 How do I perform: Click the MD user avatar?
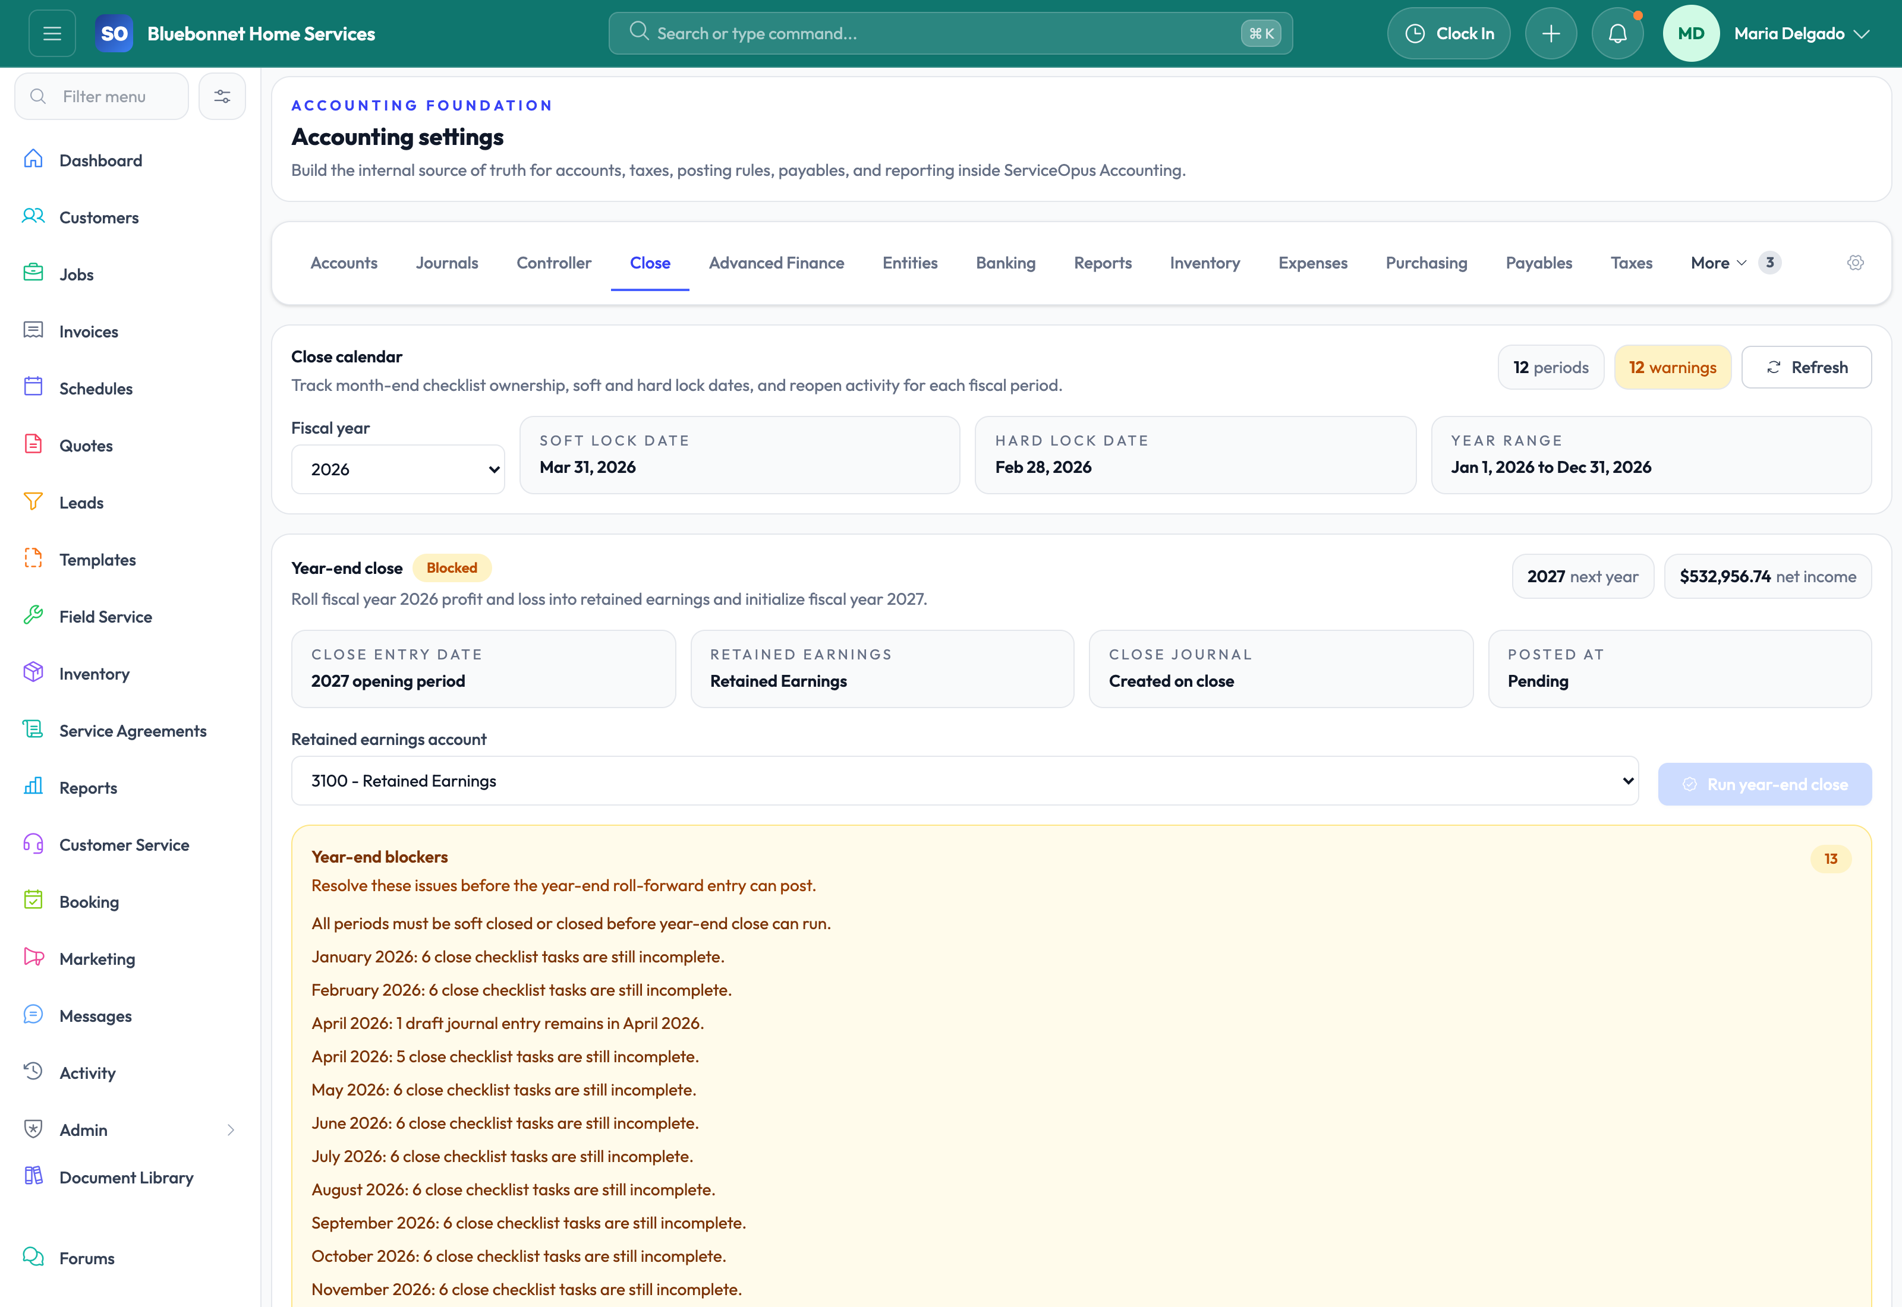pos(1690,34)
